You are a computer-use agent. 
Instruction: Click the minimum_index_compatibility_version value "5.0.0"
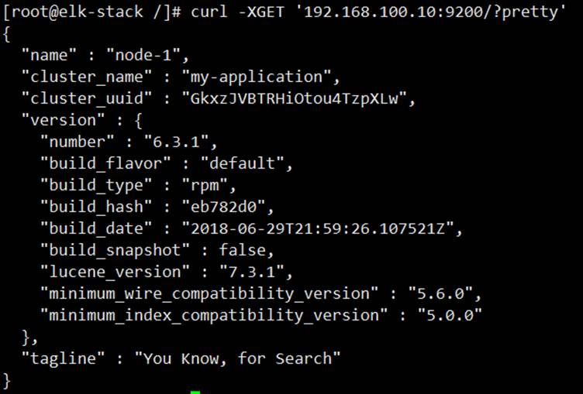point(450,315)
